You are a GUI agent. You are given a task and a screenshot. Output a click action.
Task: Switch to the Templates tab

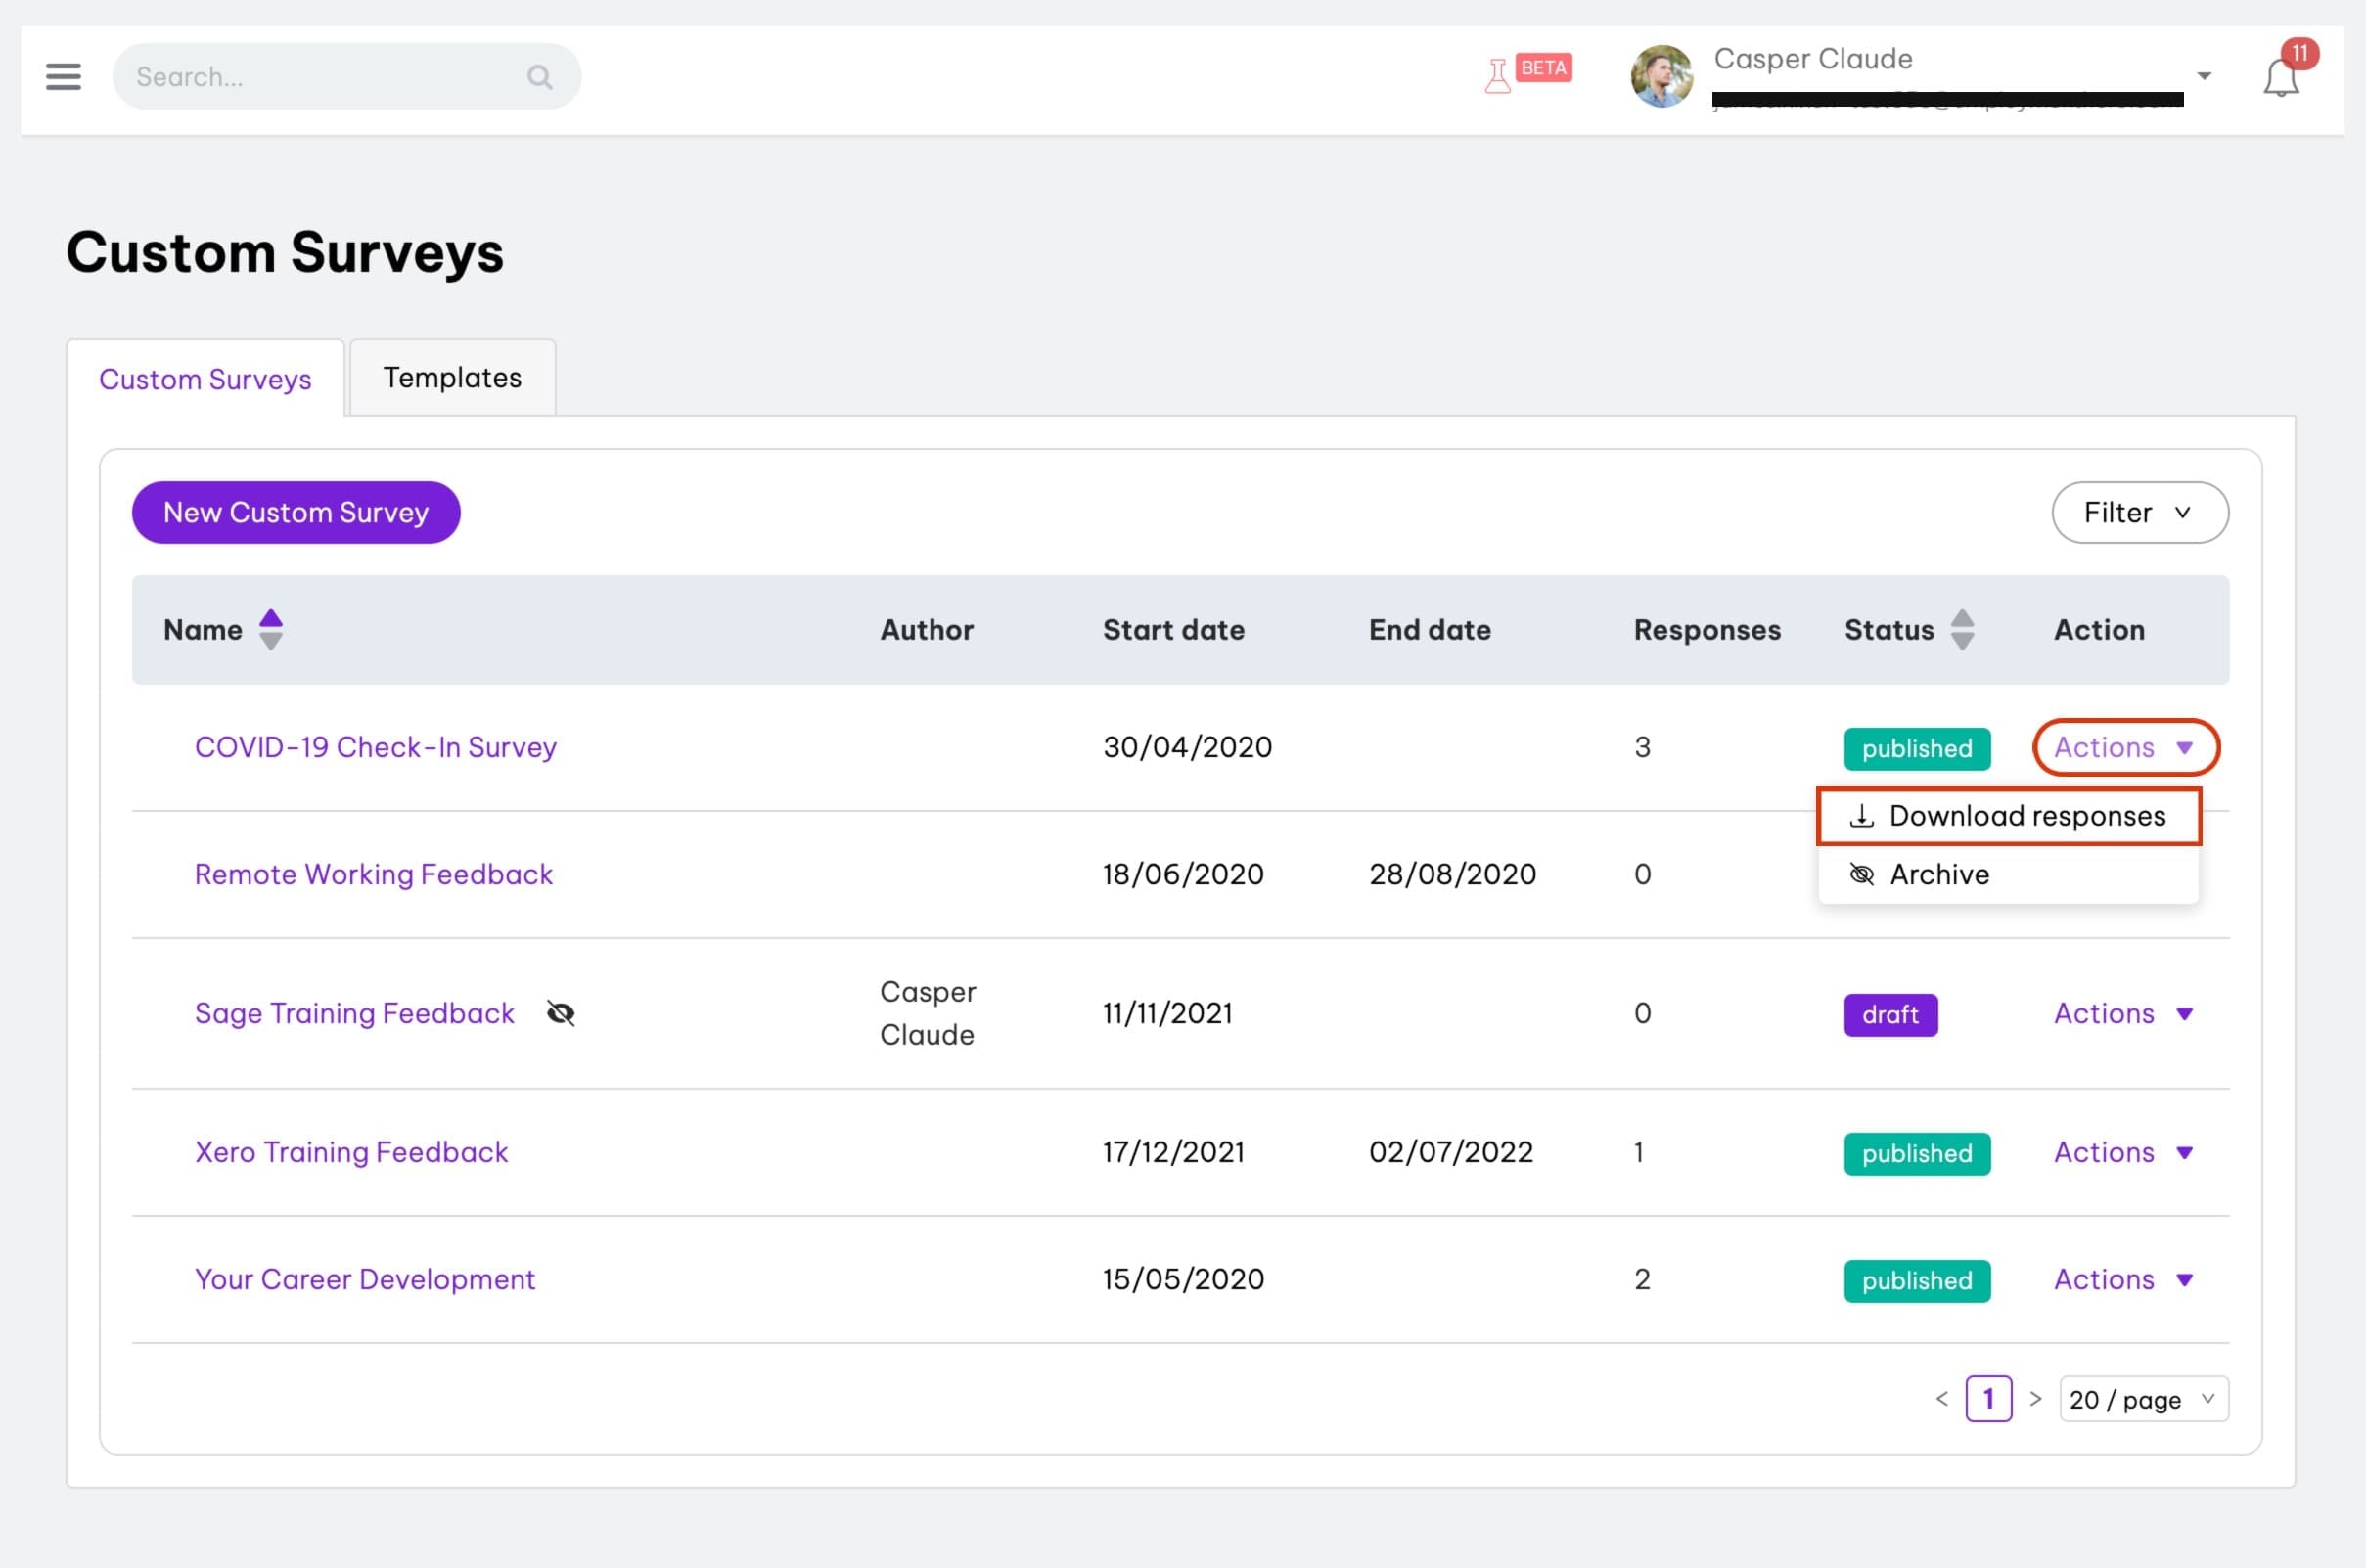point(452,377)
